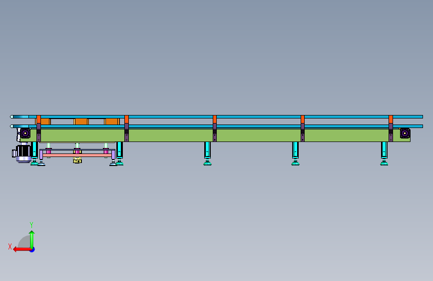Viewport: 433px width, 281px height.
Task: Select the yellow component below the lift frame
Action: pyautogui.click(x=77, y=160)
